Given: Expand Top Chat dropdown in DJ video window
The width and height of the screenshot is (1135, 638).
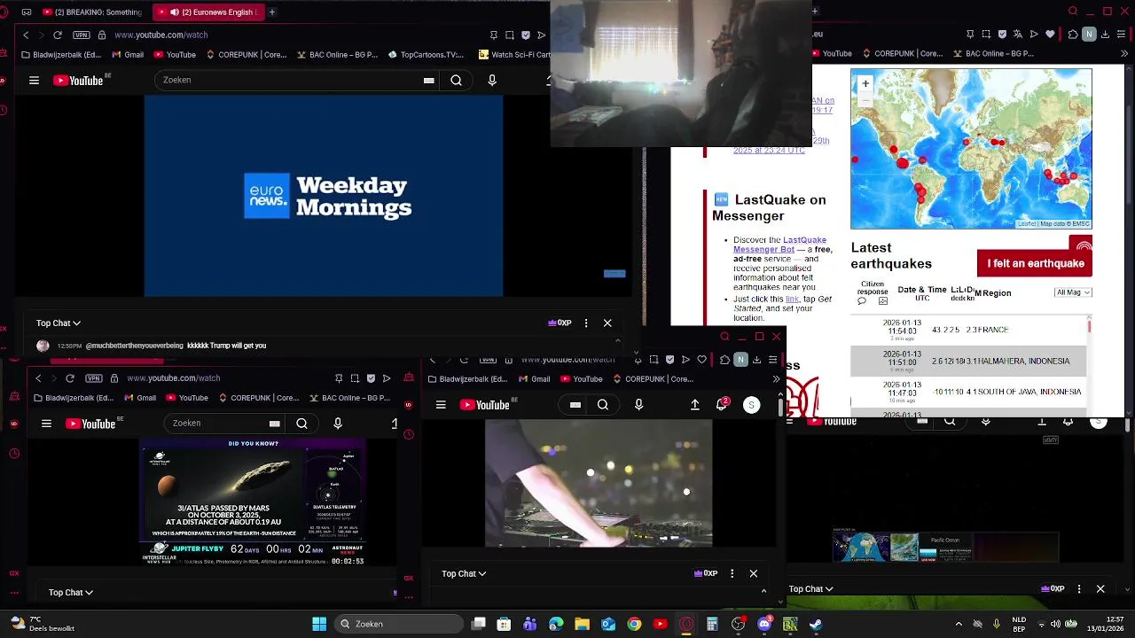Looking at the screenshot, I should tap(464, 574).
